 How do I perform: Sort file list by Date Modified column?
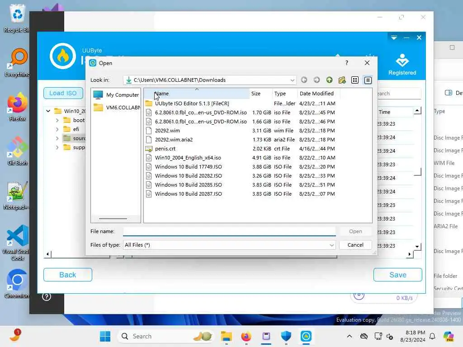[x=319, y=94]
